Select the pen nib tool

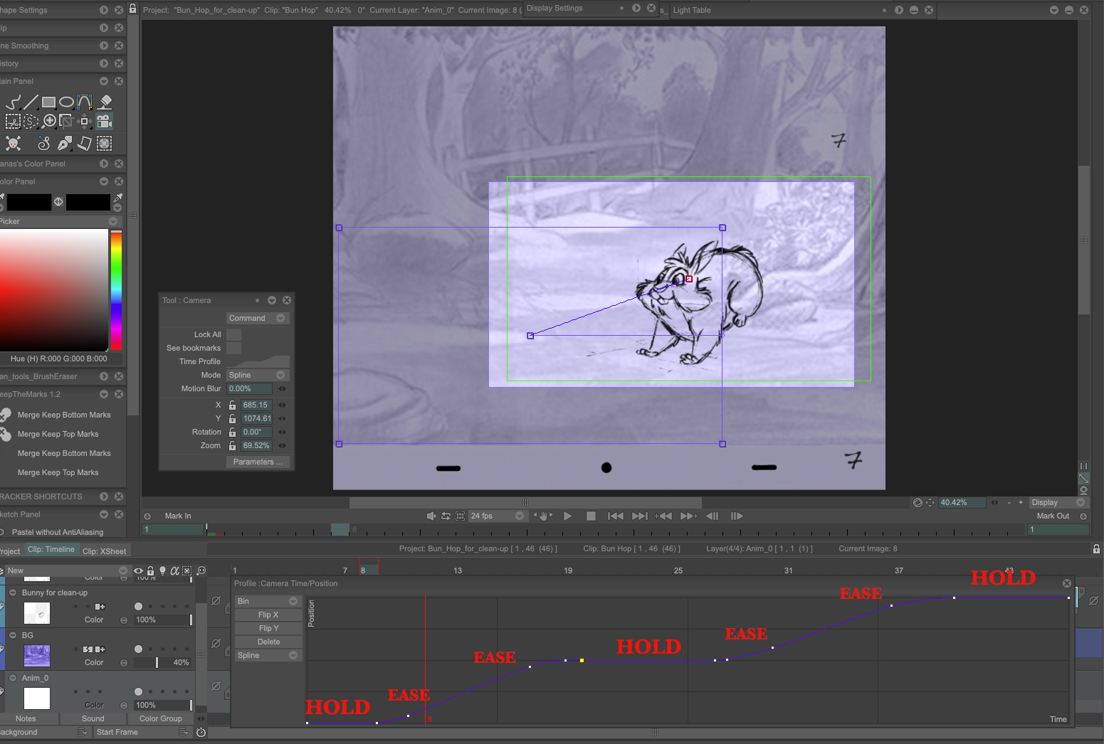click(64, 144)
